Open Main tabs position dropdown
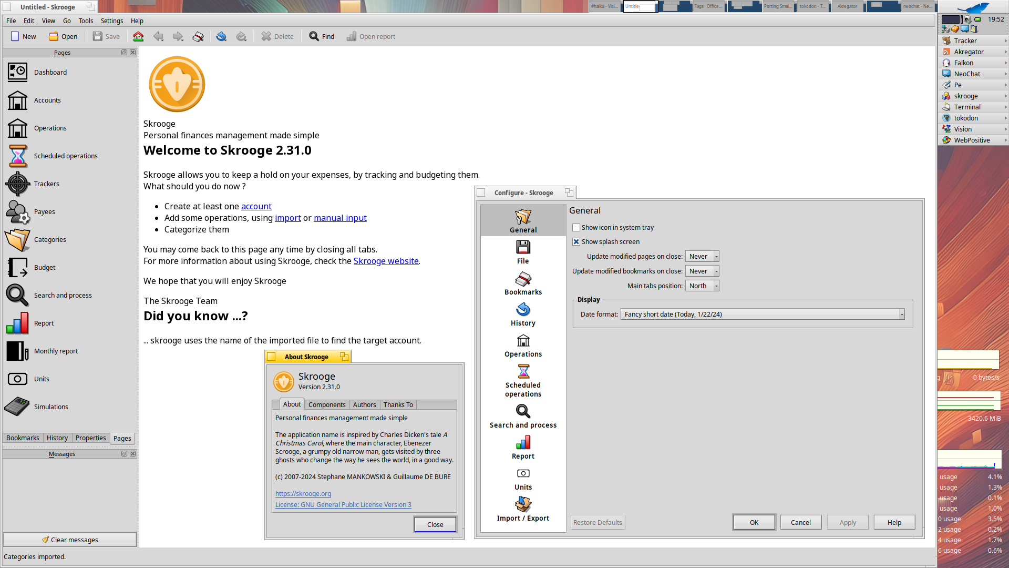 (x=702, y=286)
